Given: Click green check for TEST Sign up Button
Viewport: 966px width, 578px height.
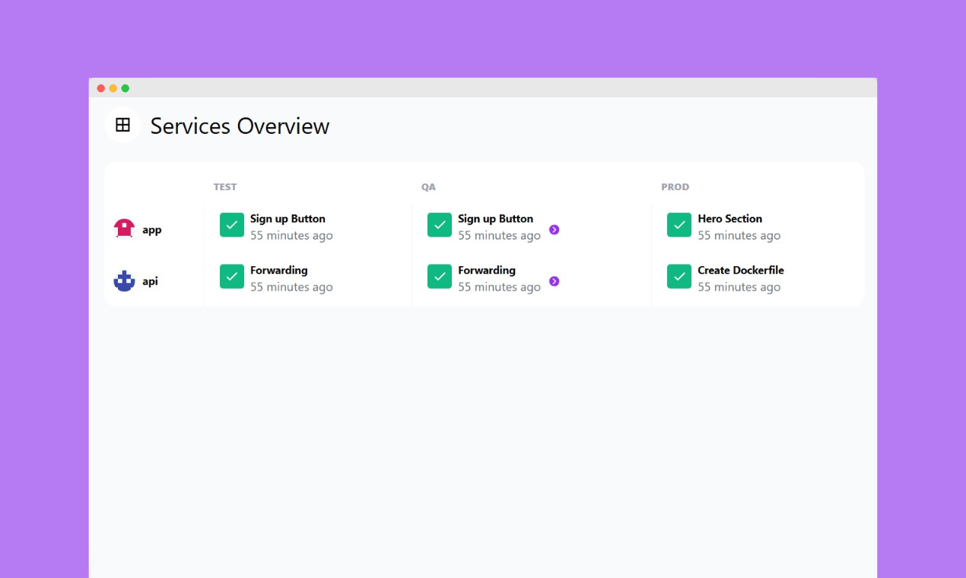Looking at the screenshot, I should 232,225.
